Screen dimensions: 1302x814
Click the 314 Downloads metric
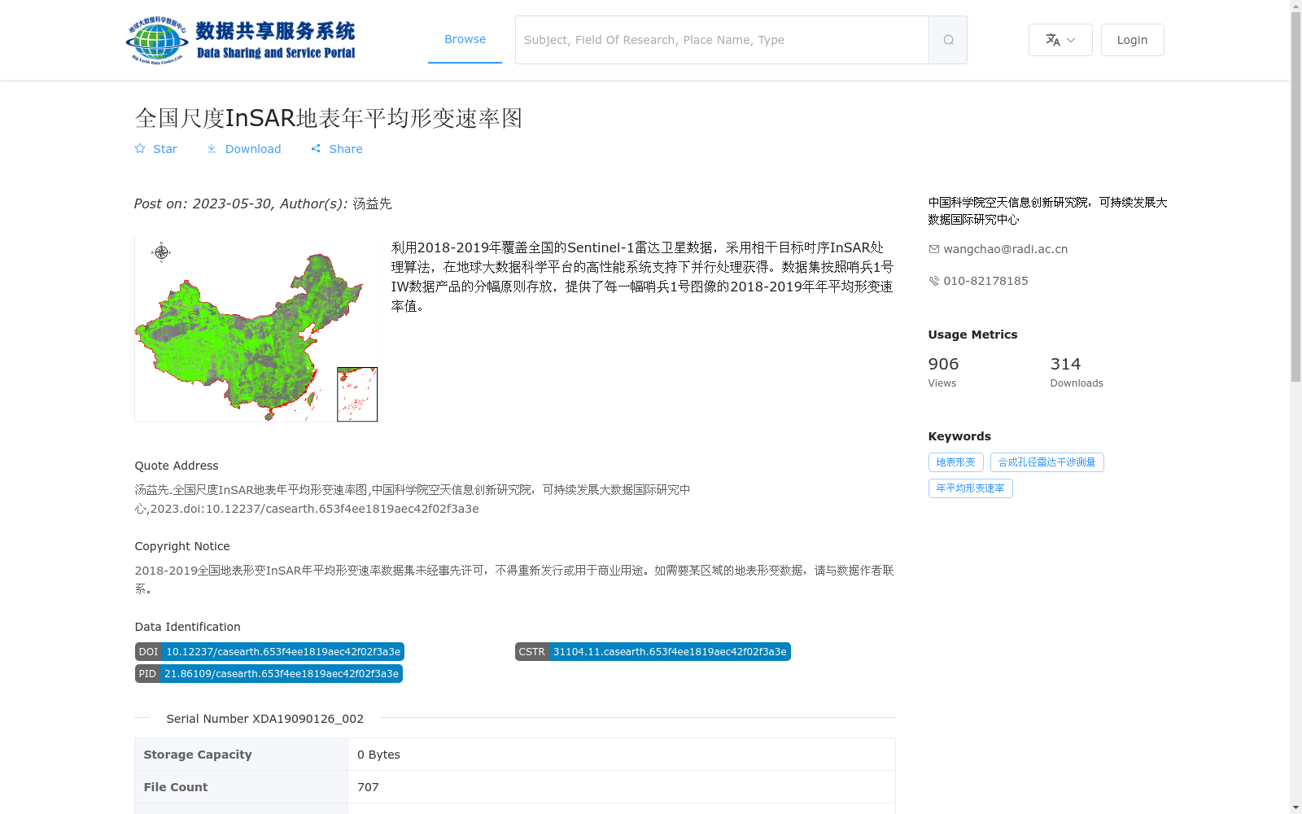(x=1077, y=372)
